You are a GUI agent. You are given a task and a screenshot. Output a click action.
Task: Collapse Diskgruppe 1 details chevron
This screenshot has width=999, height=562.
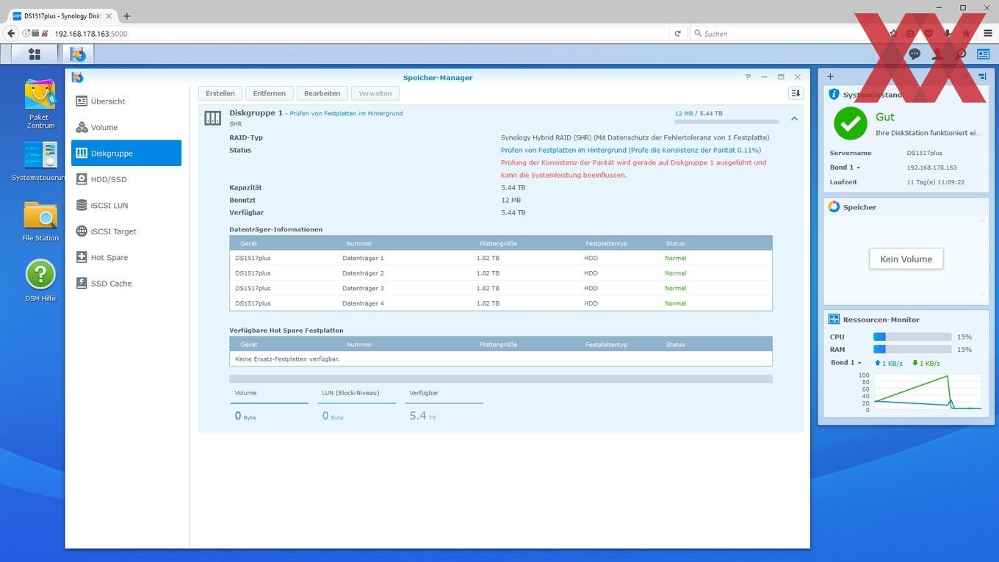point(794,118)
